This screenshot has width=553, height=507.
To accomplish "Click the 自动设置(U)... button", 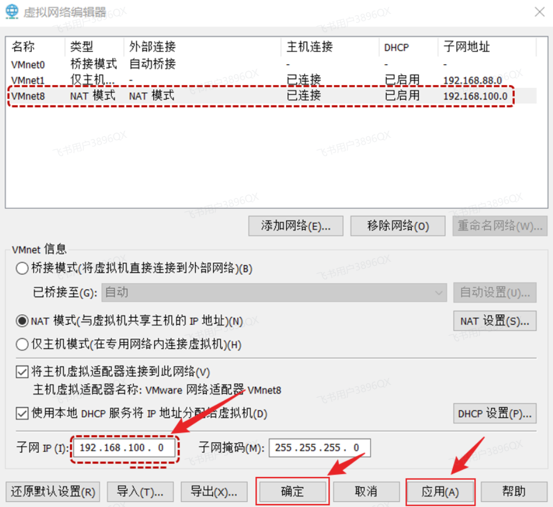I will click(495, 292).
